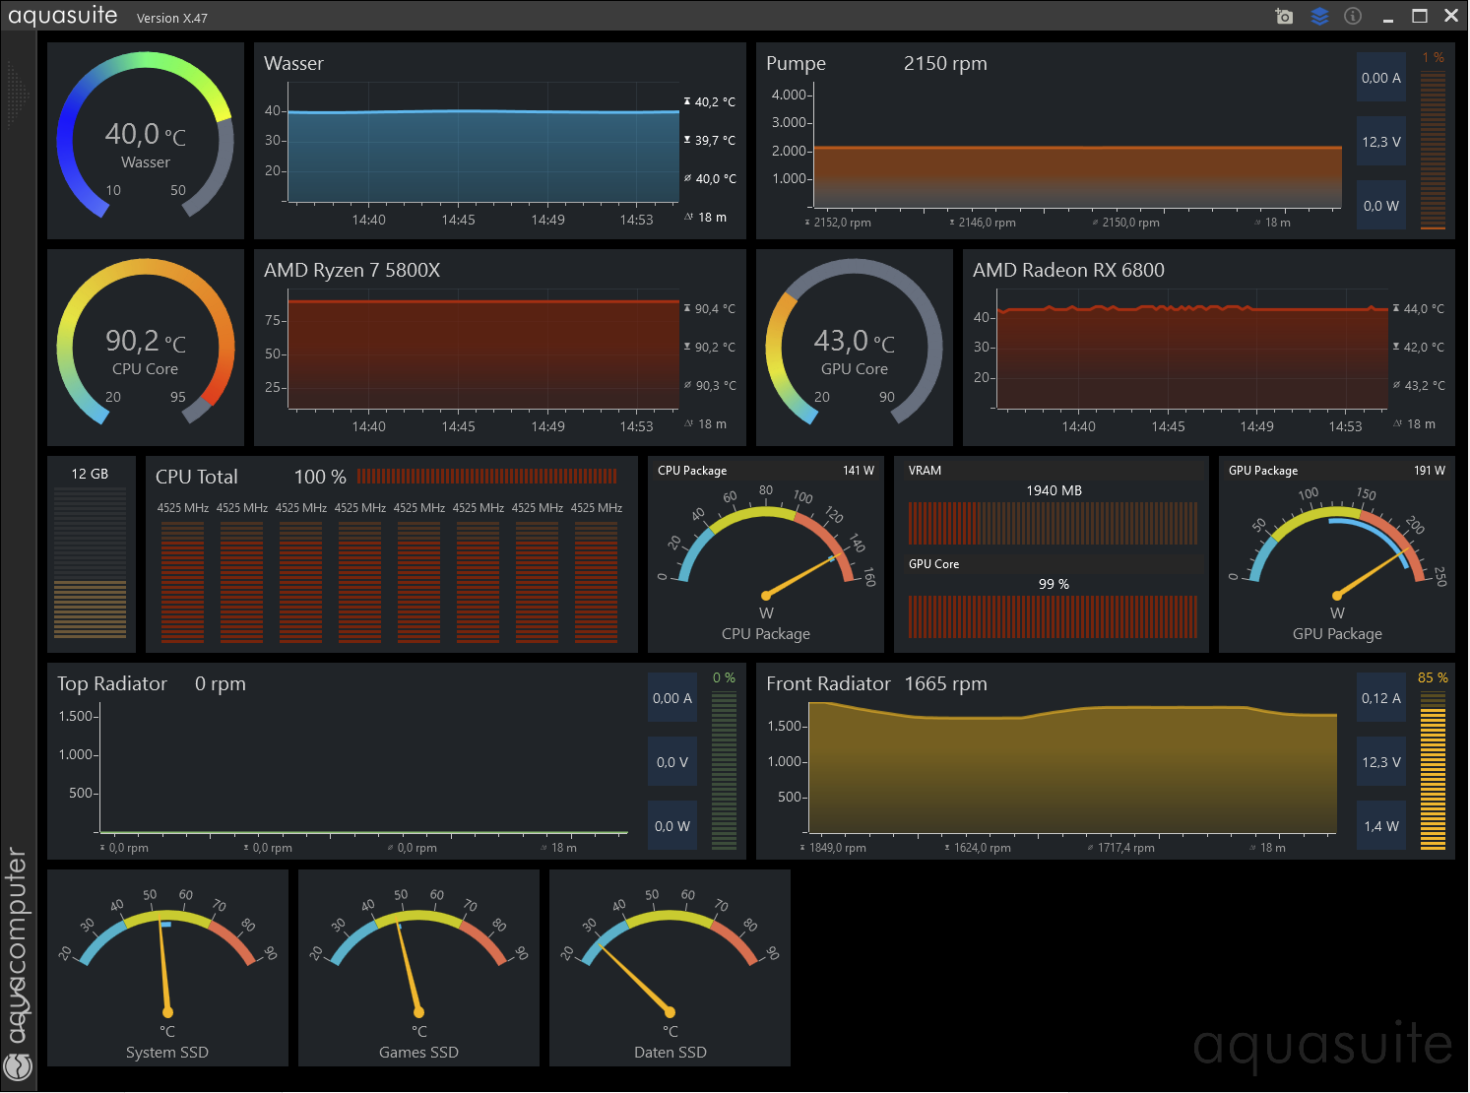Select the System SSD temperature gauge
This screenshot has height=1093, width=1470.
coord(167,967)
